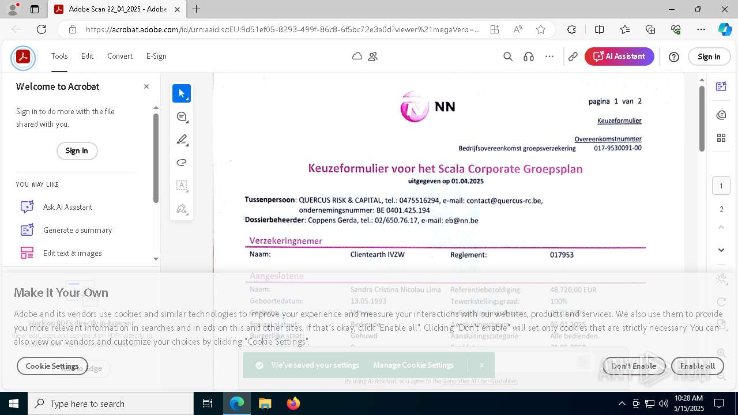Open page thumbnails grid icon
This screenshot has width=738, height=415.
[721, 138]
